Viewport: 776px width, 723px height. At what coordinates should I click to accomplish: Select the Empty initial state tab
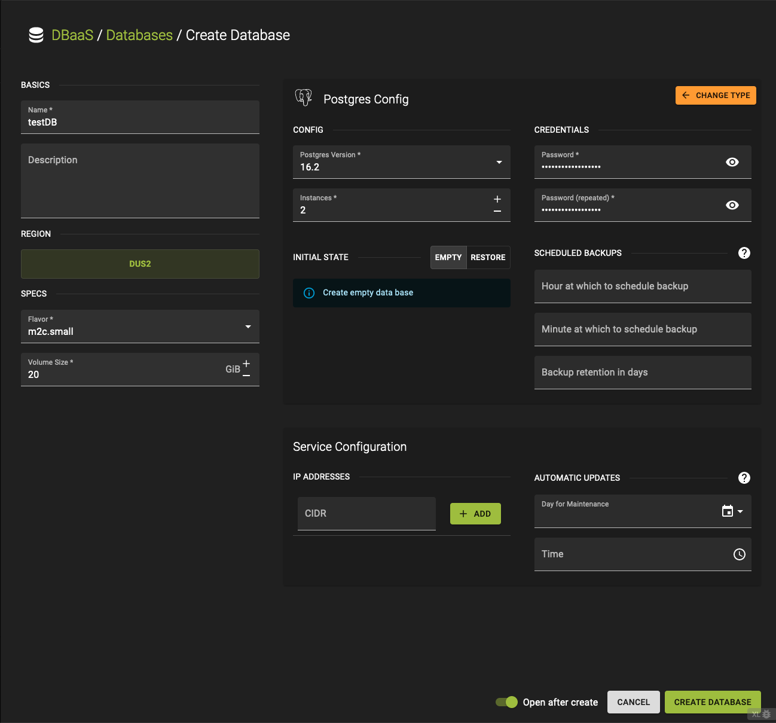[x=448, y=257]
